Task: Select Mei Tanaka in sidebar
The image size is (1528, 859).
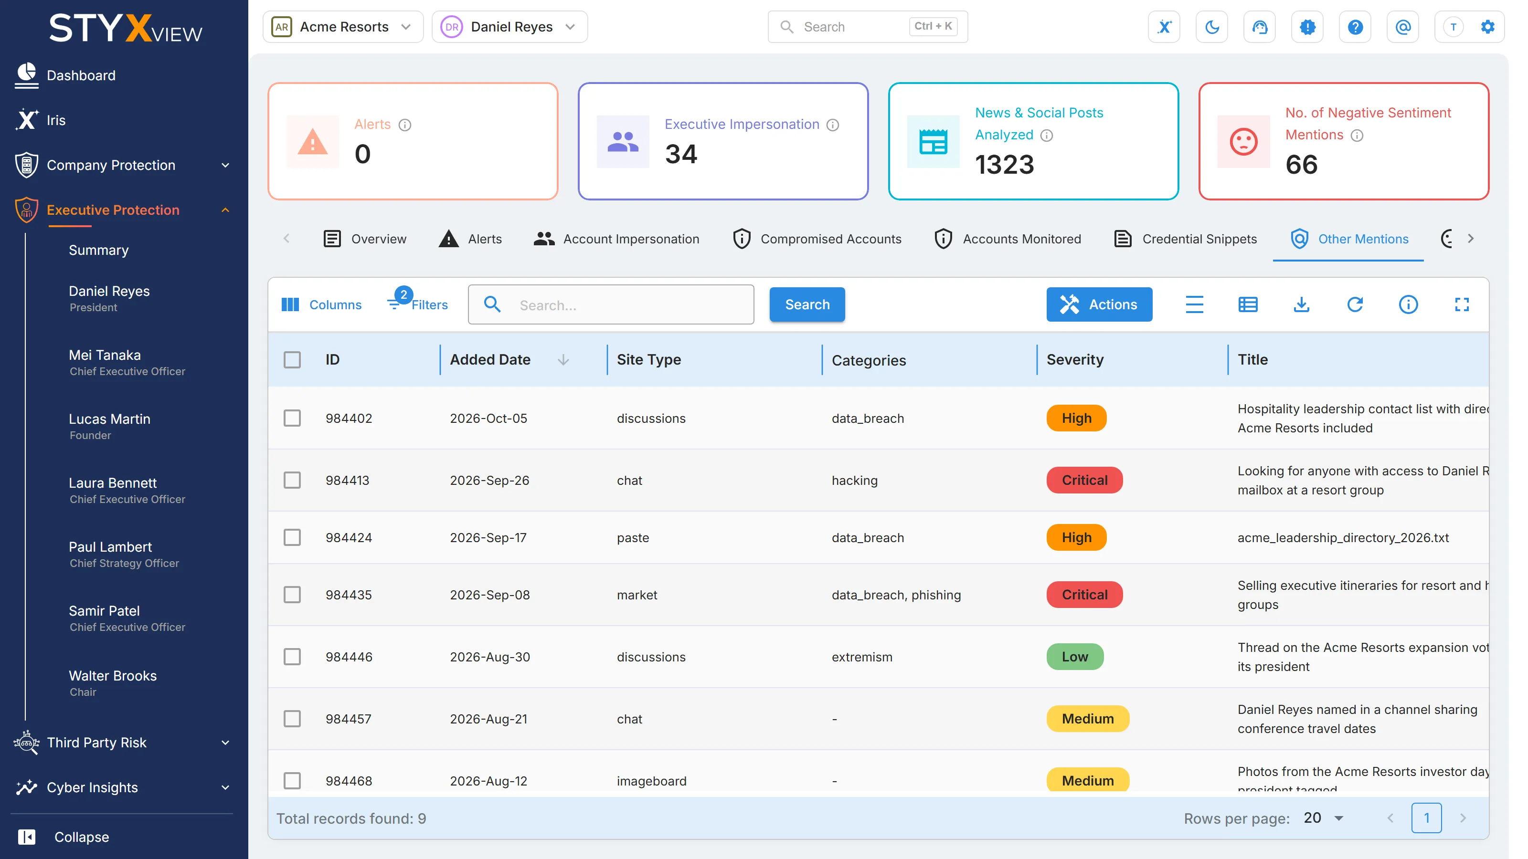Action: click(x=127, y=362)
